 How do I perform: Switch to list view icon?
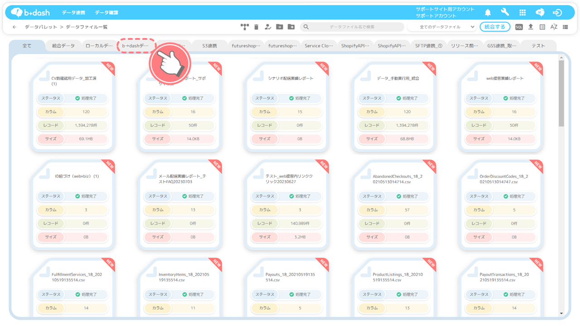click(x=565, y=27)
